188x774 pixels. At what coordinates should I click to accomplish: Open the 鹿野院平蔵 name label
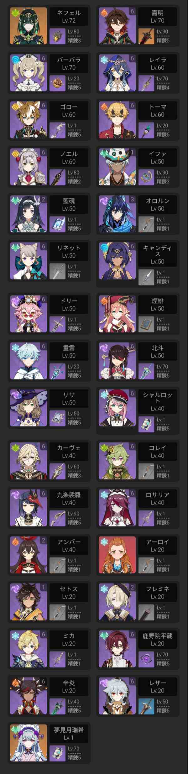(157, 636)
